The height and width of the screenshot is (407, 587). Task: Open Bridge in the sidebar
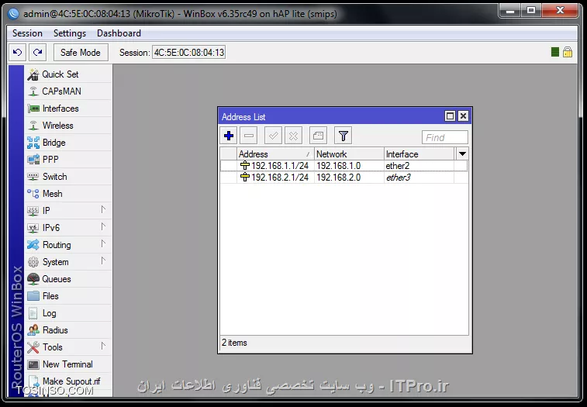pos(68,143)
